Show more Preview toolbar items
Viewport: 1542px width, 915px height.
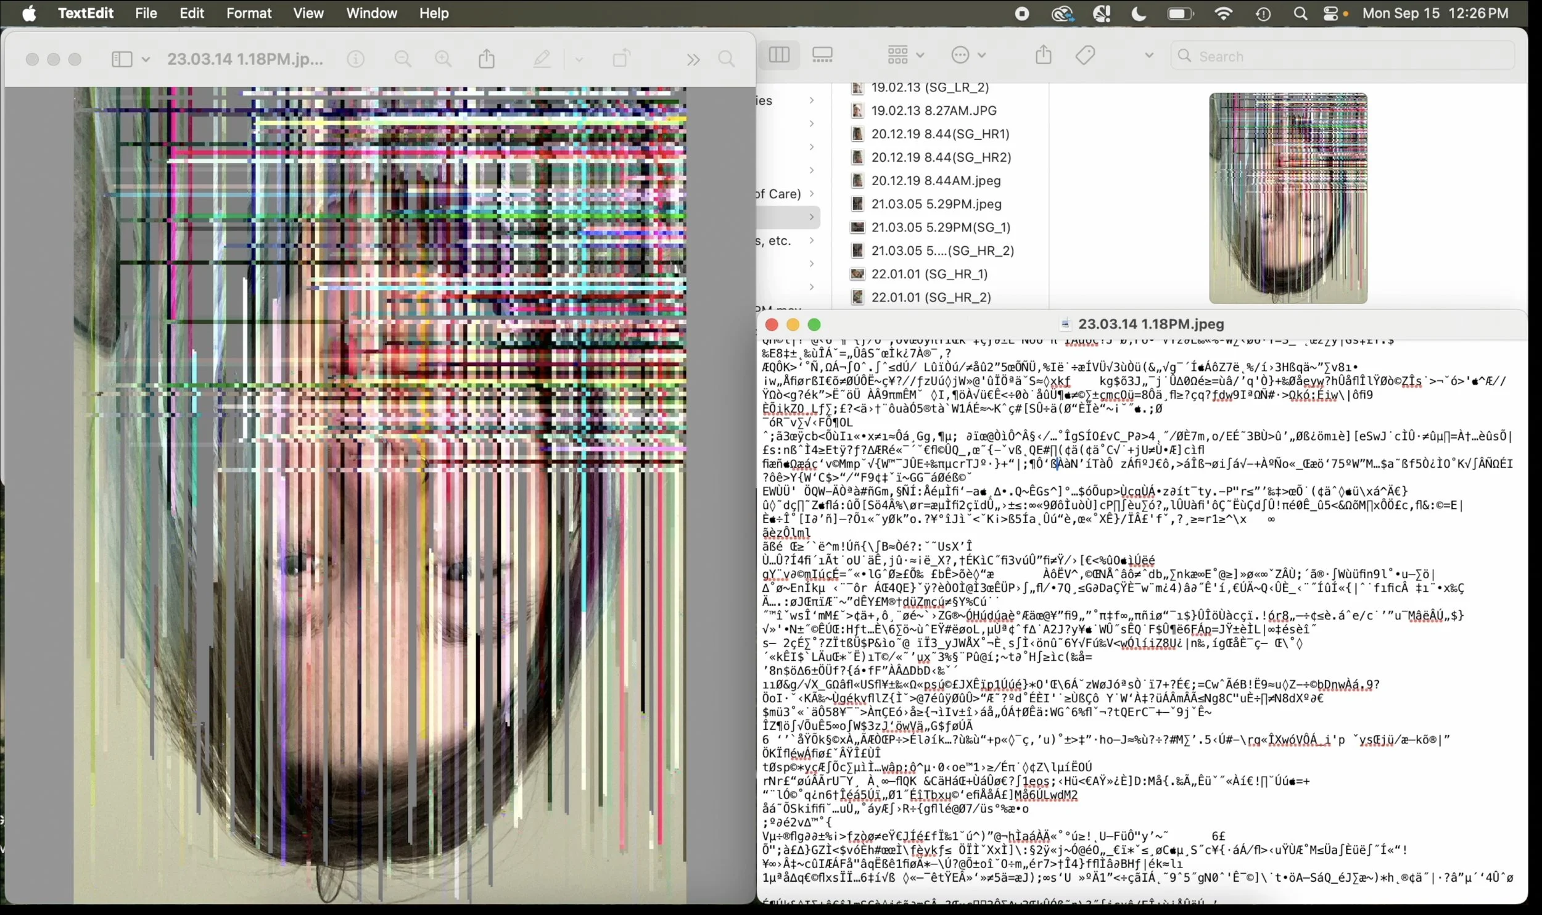(693, 59)
